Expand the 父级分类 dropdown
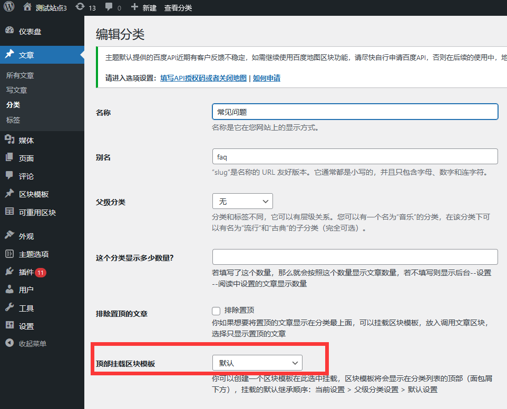The image size is (507, 409). coord(242,201)
